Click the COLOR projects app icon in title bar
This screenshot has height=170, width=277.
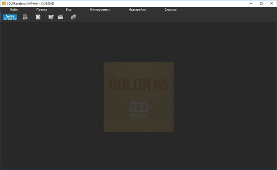[4, 3]
